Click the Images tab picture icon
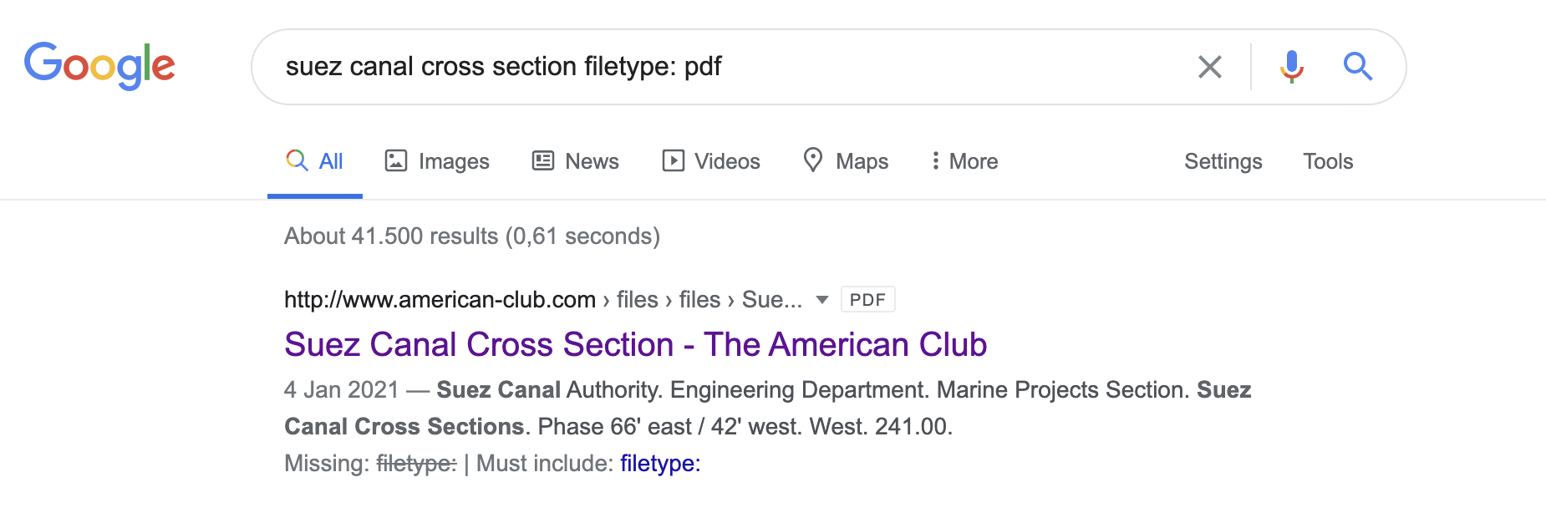 click(395, 160)
